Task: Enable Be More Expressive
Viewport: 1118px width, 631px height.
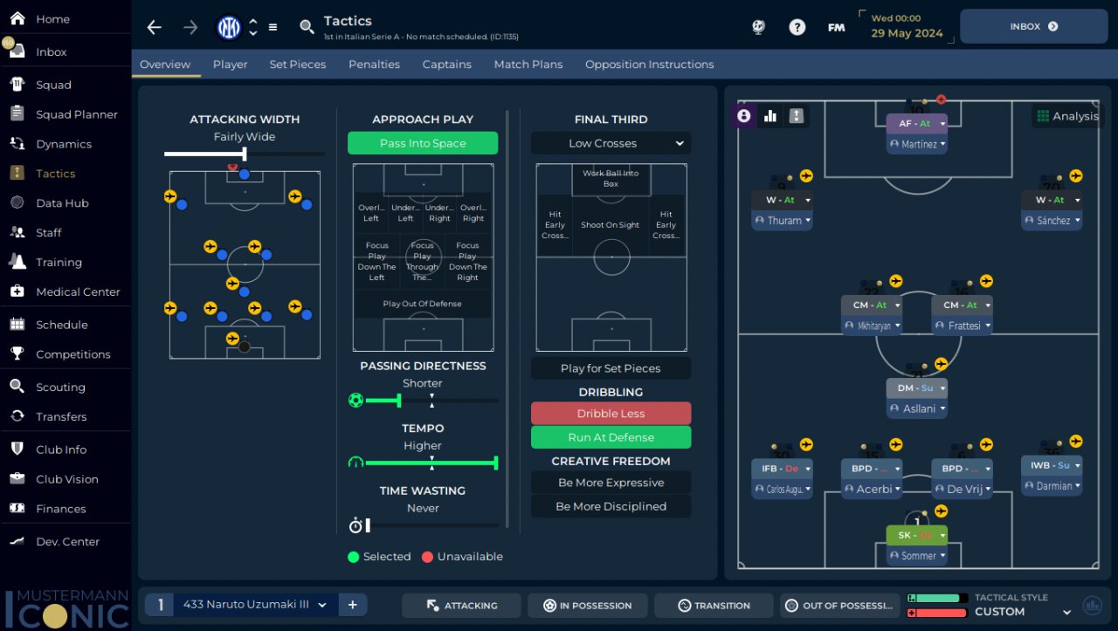Action: click(611, 483)
